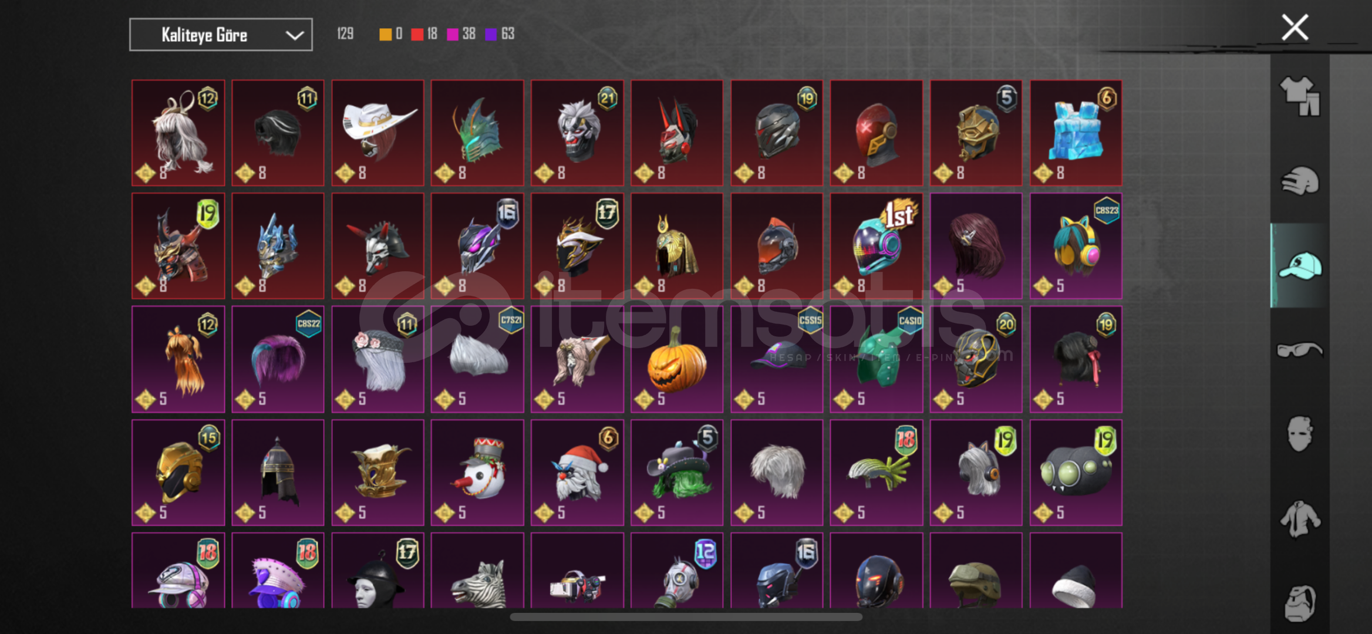Pick the ice block headgear item
This screenshot has height=634, width=1372.
[1076, 133]
